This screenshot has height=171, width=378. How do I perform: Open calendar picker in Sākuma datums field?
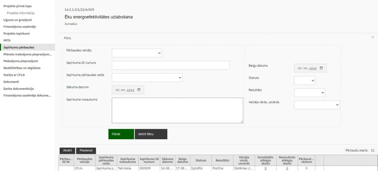(139, 90)
